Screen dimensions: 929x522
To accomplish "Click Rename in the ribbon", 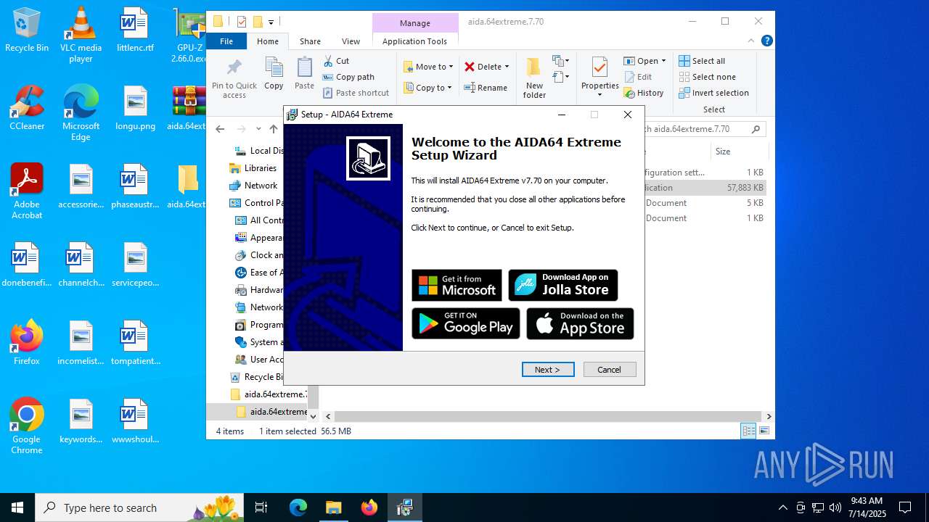I will [x=486, y=88].
